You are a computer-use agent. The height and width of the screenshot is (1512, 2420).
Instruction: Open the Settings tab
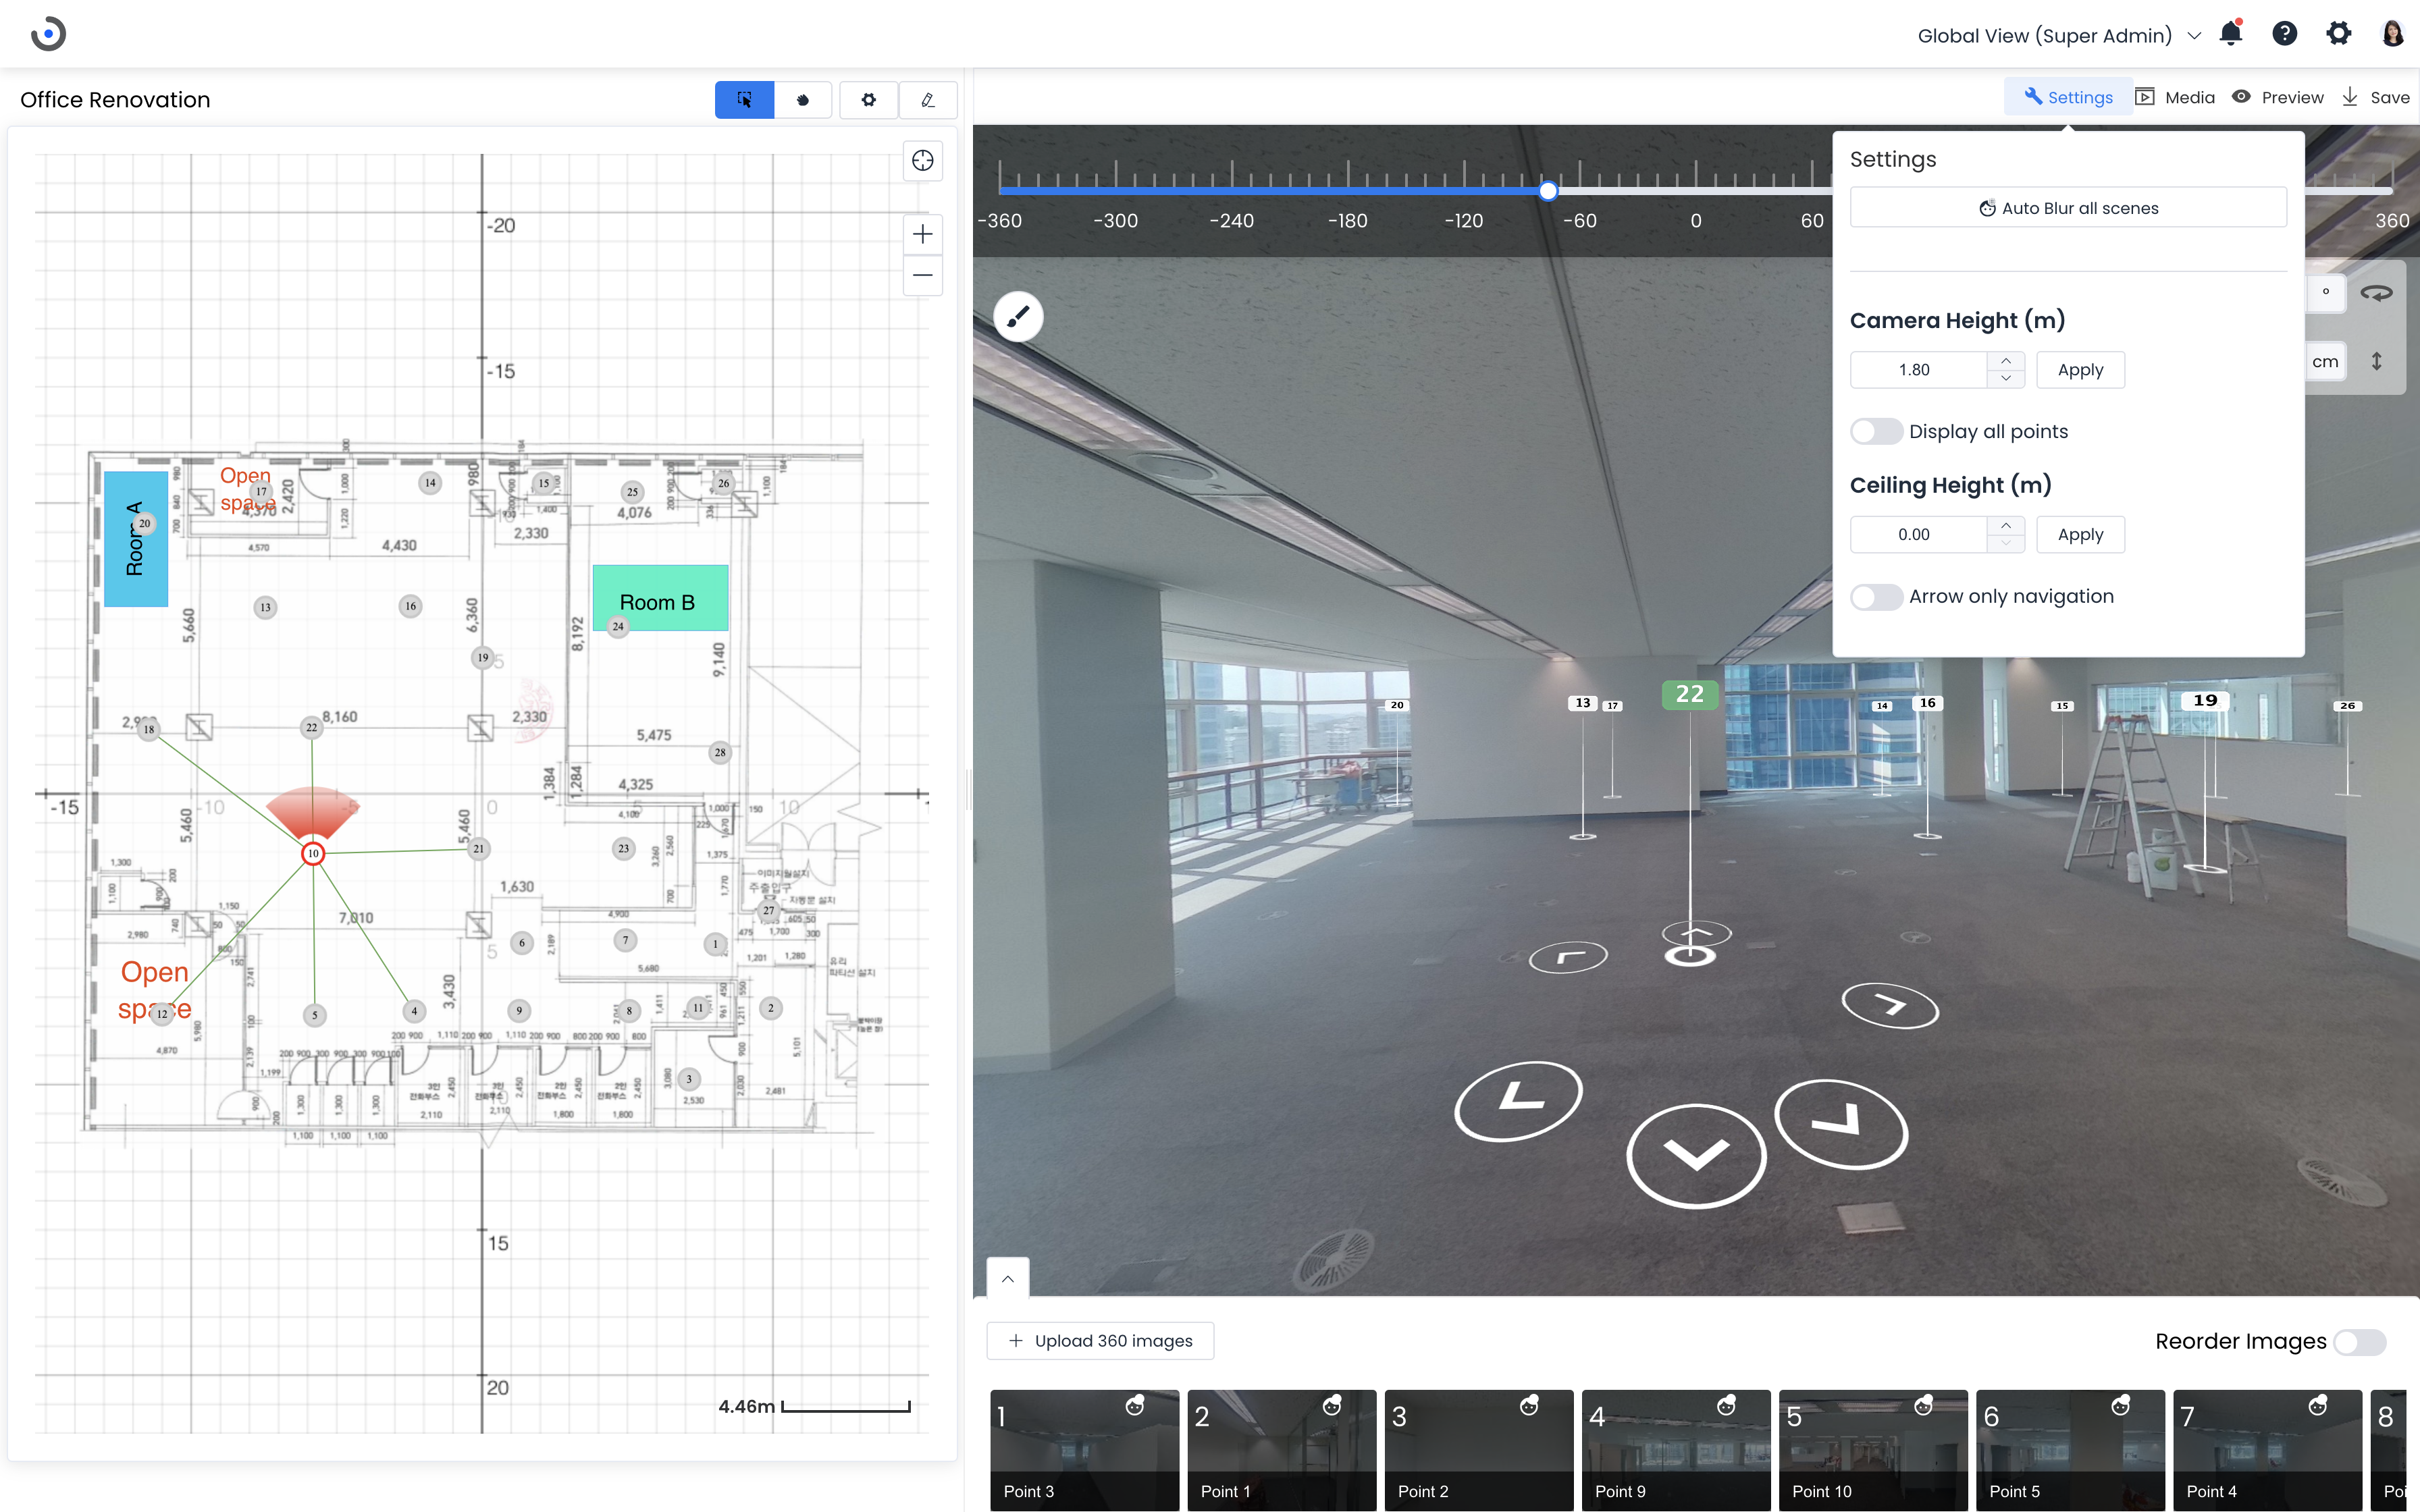pyautogui.click(x=2068, y=97)
